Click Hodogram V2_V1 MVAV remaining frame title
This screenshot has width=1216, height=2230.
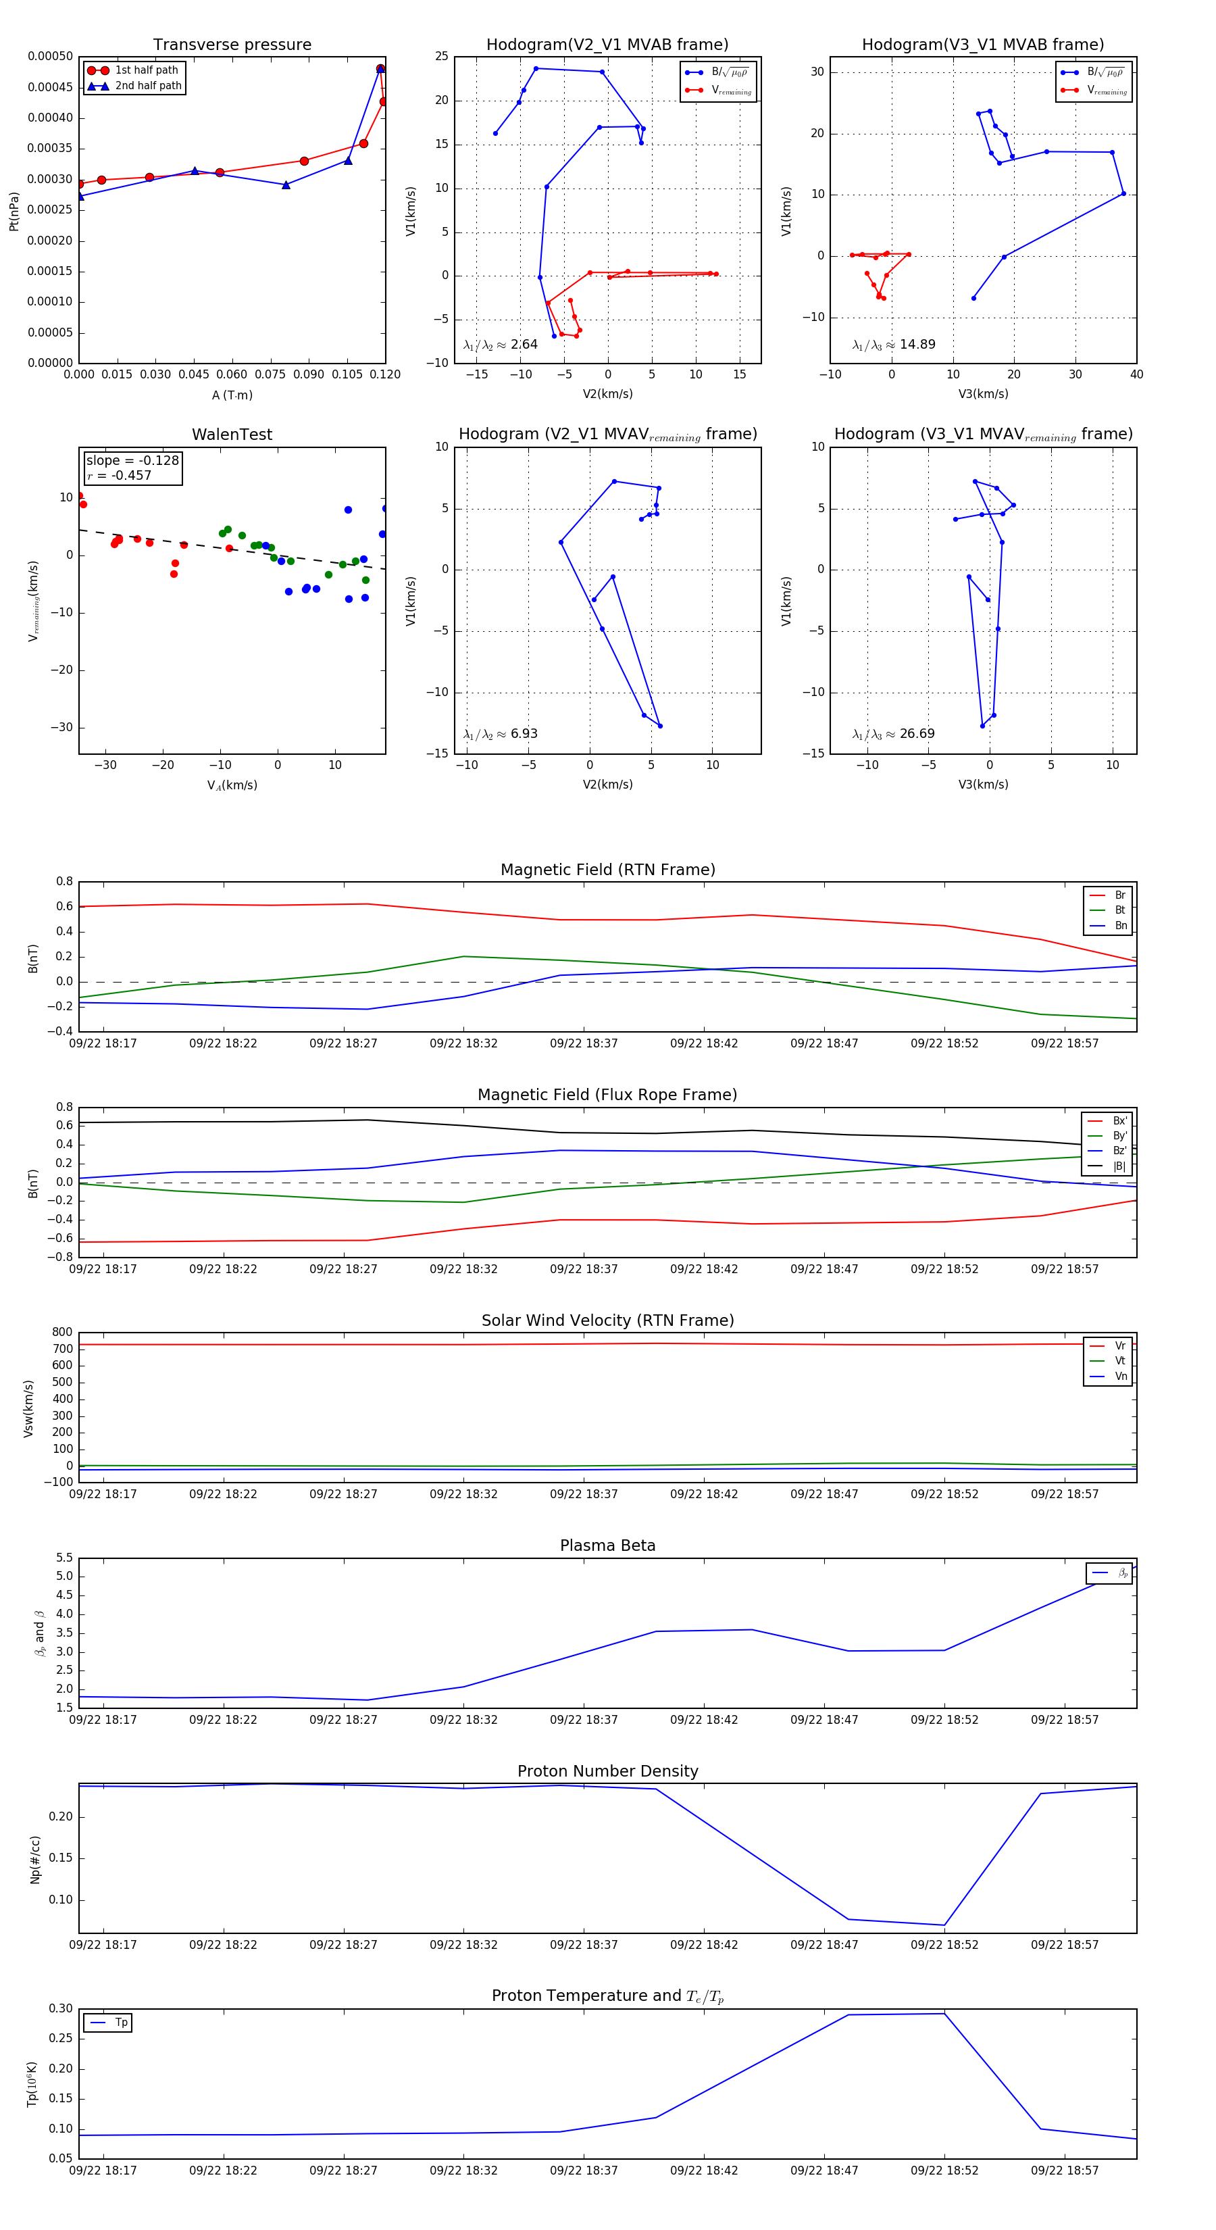607,435
